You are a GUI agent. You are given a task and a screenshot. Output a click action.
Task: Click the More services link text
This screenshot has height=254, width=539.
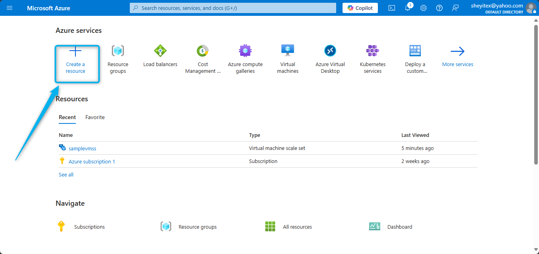click(x=458, y=64)
